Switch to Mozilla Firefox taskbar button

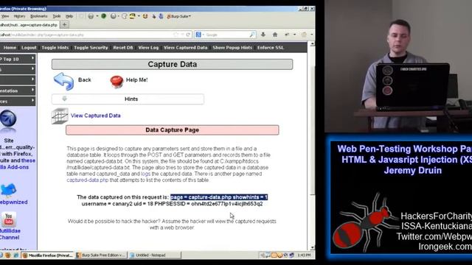pyautogui.click(x=47, y=255)
